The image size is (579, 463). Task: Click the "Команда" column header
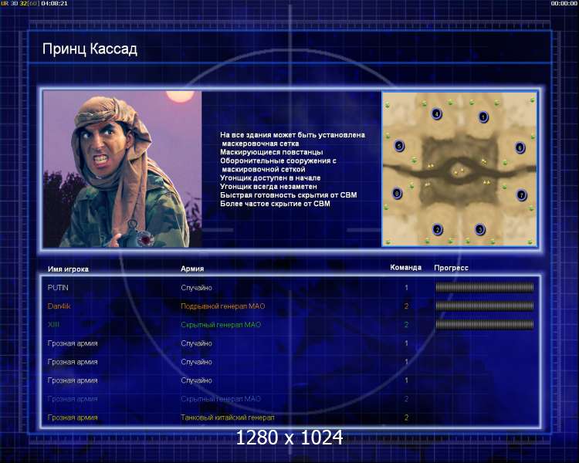tap(405, 267)
